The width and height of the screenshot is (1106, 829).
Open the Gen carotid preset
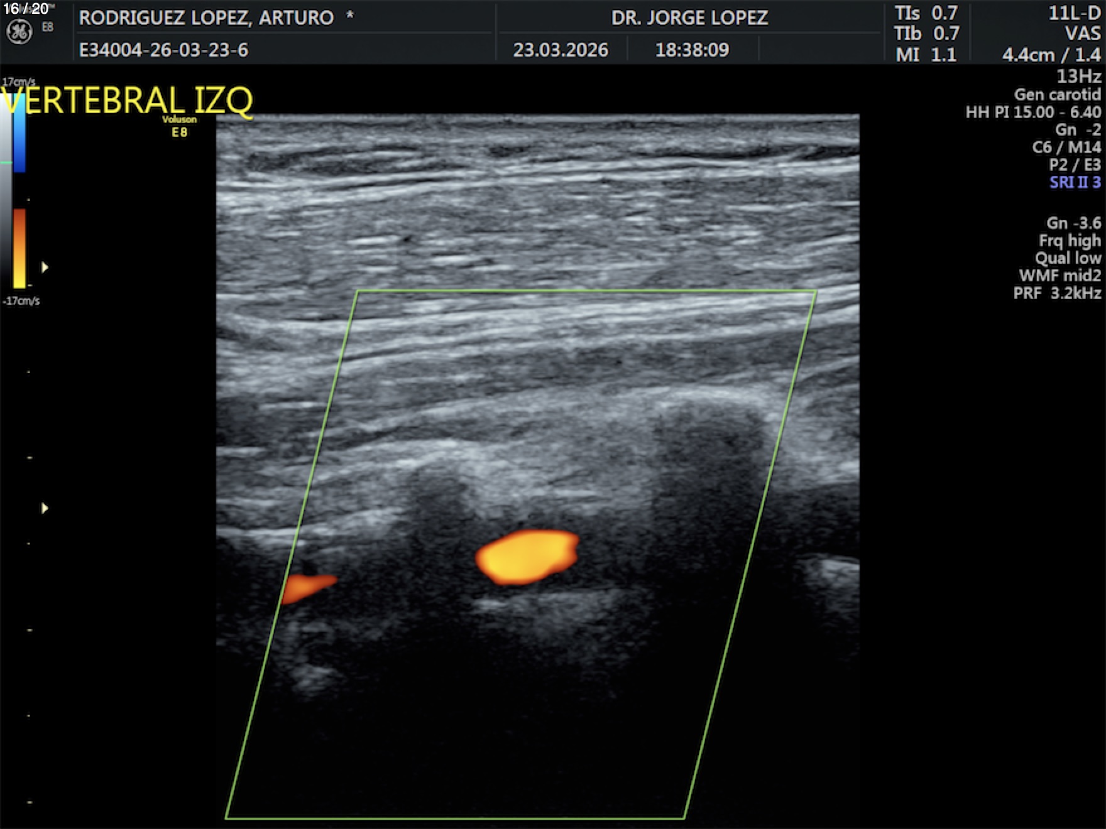point(1057,95)
